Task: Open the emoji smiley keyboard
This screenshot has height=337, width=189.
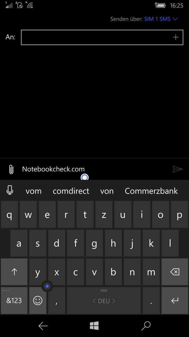Action: 38,300
